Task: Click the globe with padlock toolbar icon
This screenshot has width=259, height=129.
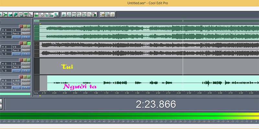Action: pos(107,15)
